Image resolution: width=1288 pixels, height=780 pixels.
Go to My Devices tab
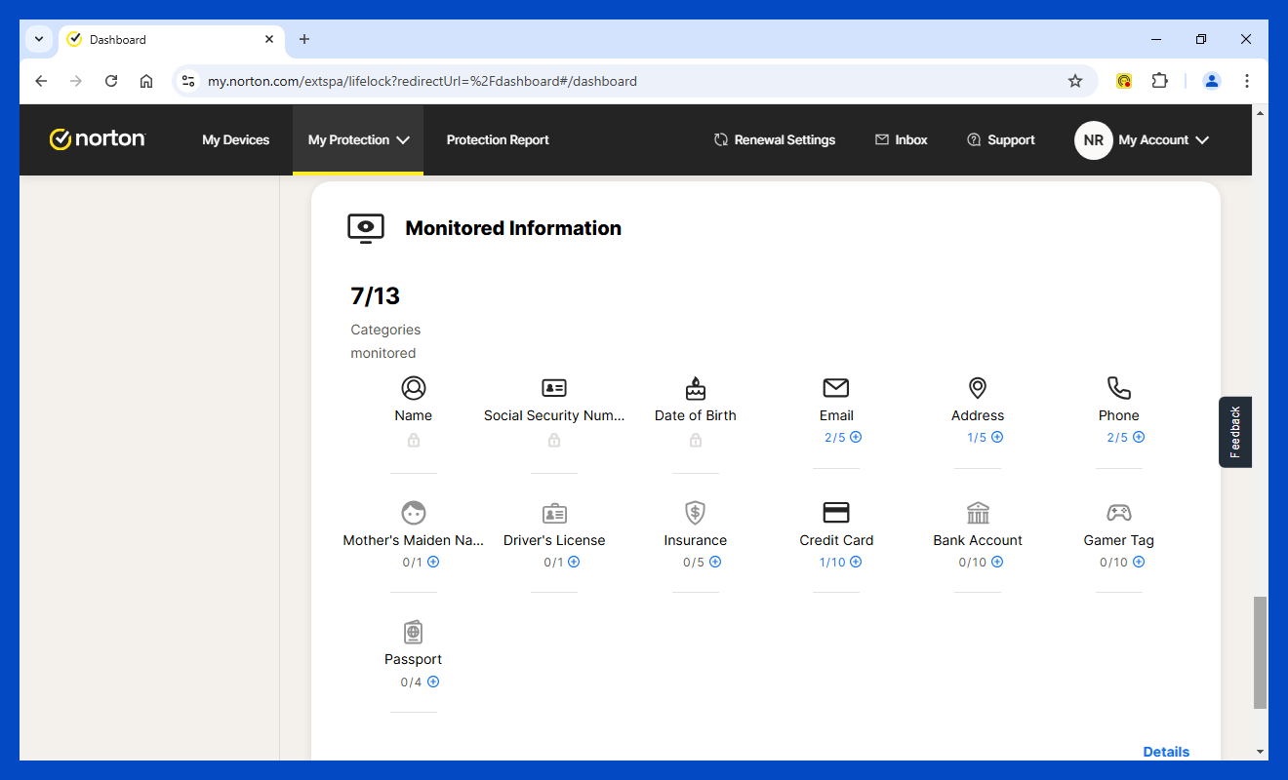pos(235,140)
